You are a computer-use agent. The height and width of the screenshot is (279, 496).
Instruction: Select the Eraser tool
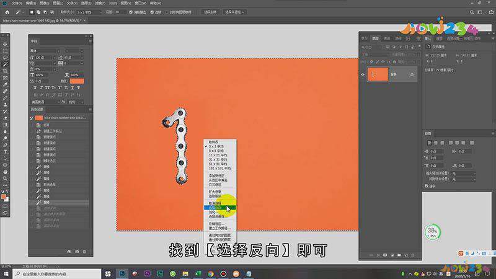tap(5, 118)
